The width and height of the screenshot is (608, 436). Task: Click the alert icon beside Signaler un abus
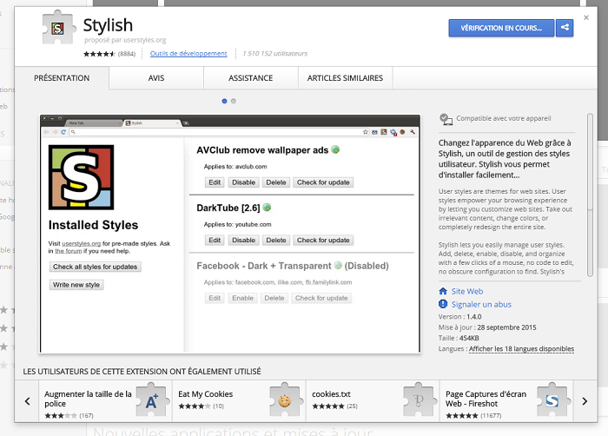click(x=443, y=304)
